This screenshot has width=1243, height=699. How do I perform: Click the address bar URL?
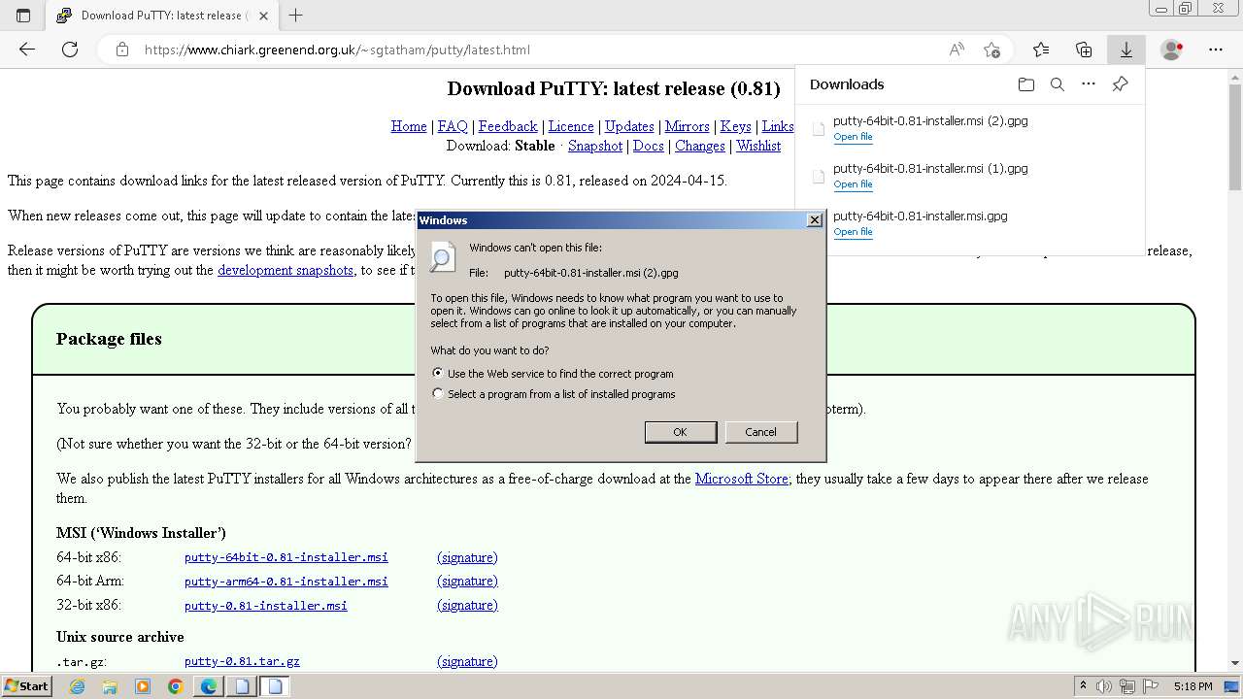[337, 50]
